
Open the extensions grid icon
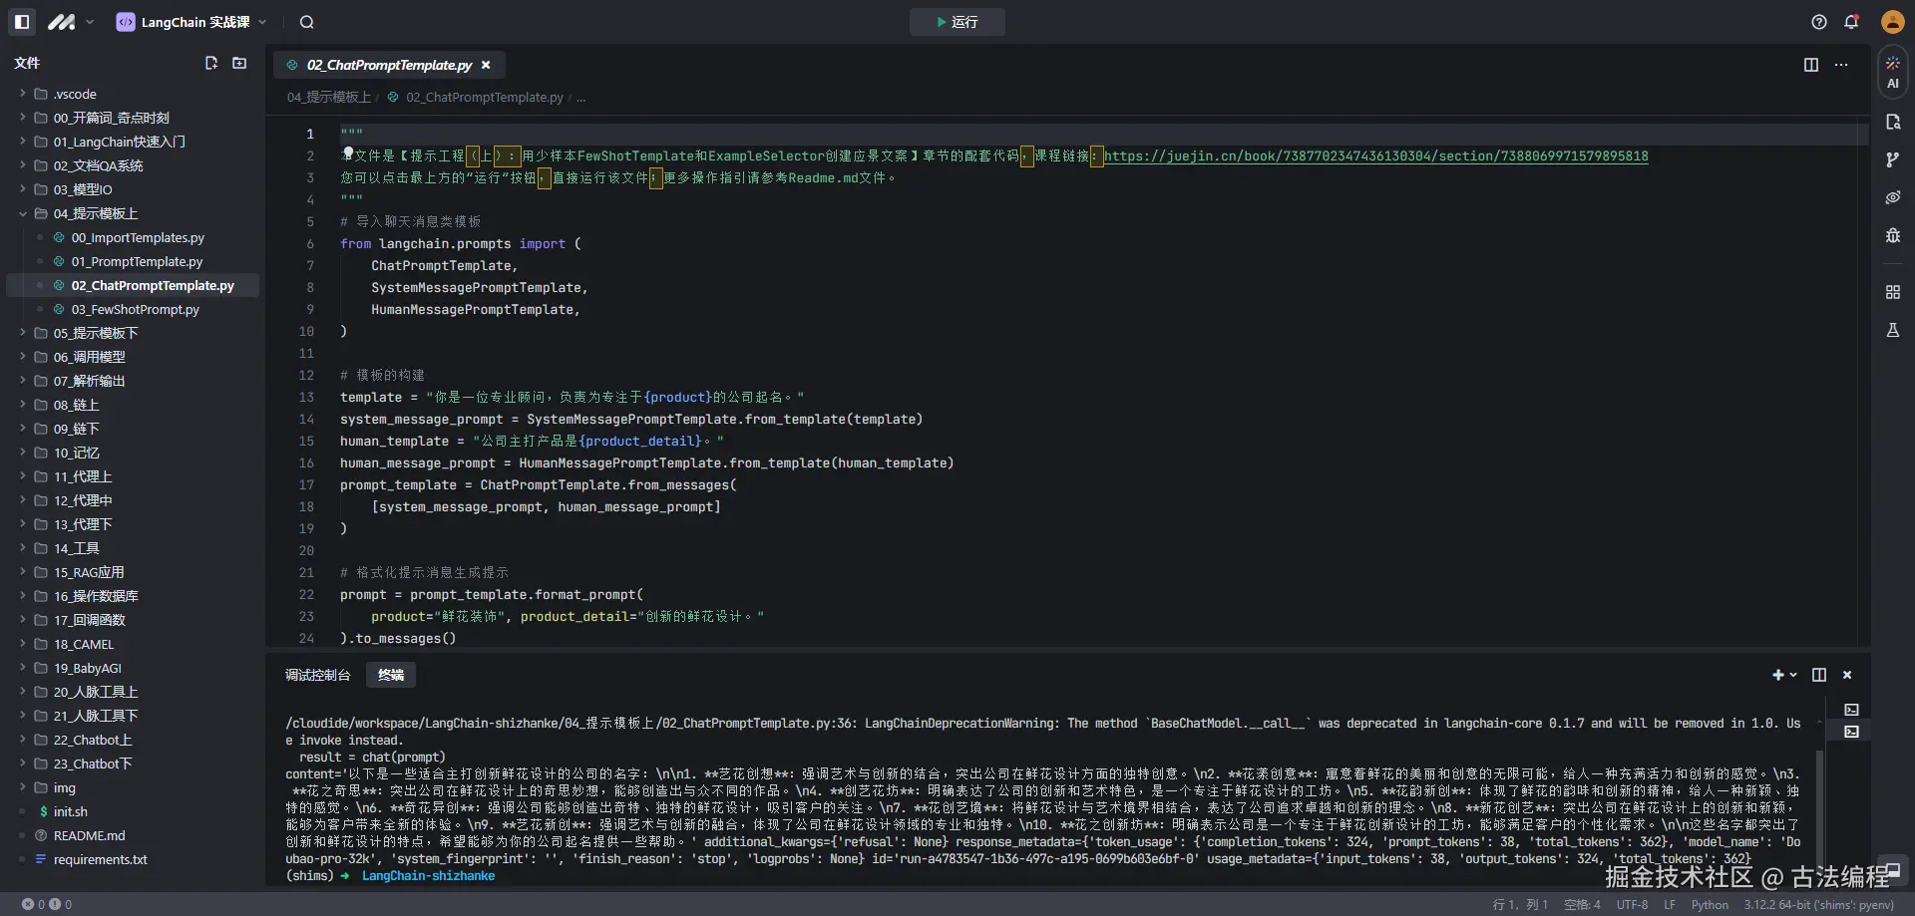[1892, 292]
